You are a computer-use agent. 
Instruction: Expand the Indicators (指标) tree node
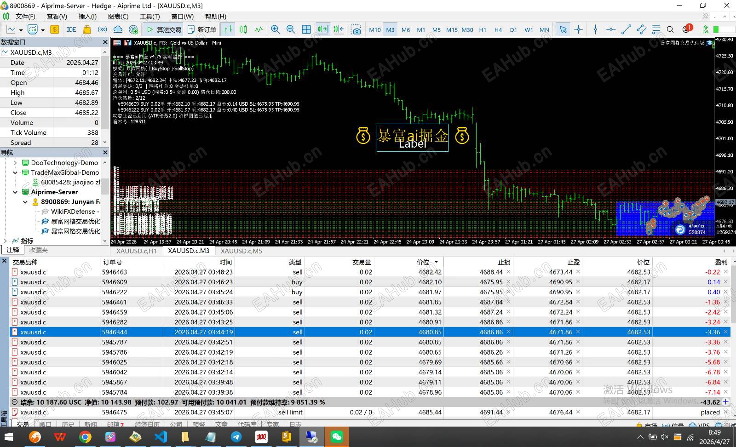tap(5, 241)
